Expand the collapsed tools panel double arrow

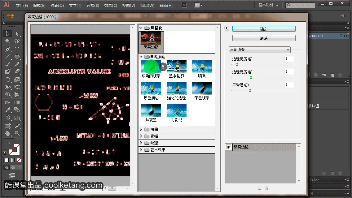(4, 23)
